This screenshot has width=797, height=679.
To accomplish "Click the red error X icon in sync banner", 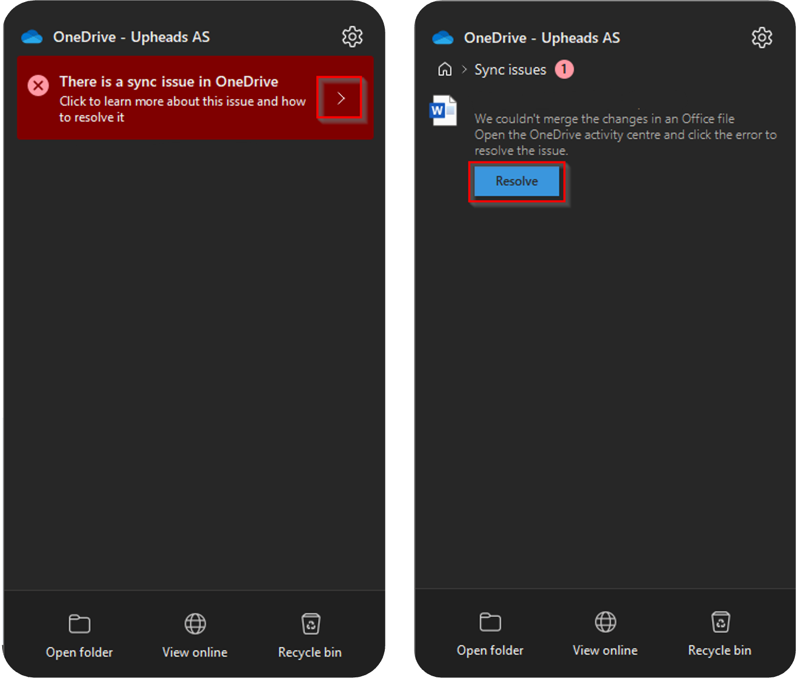I will coord(38,85).
